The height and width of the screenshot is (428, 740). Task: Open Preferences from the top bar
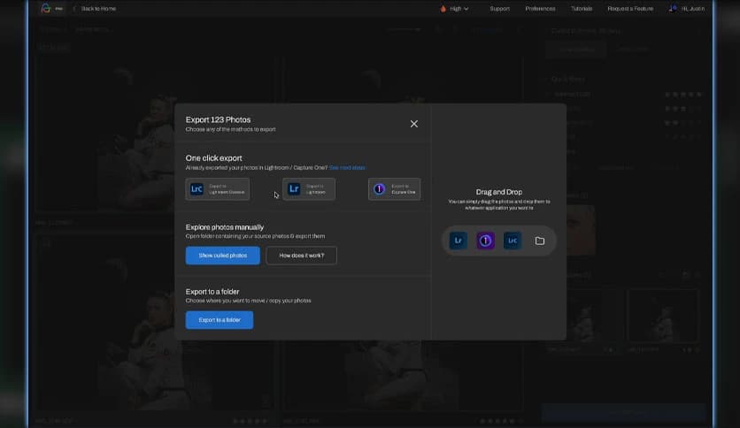540,9
